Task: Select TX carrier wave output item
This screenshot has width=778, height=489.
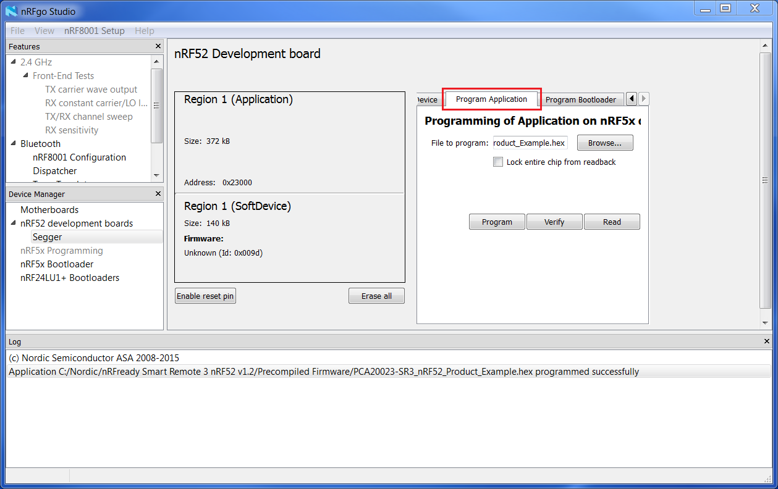Action: (91, 90)
